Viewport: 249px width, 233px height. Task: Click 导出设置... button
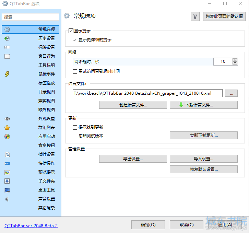pyautogui.click(x=133, y=159)
